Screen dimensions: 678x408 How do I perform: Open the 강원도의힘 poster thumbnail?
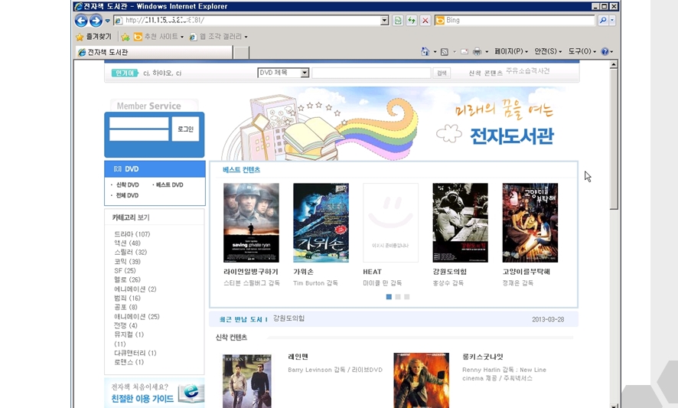[460, 223]
